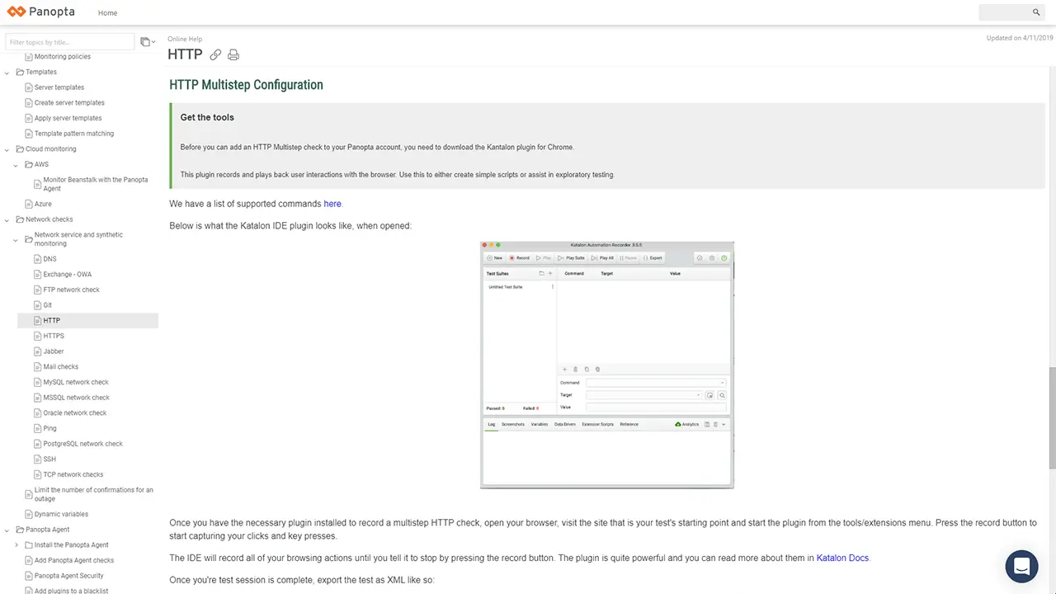Click the page vertical scrollbar thumb
1056x594 pixels.
pos(1051,417)
